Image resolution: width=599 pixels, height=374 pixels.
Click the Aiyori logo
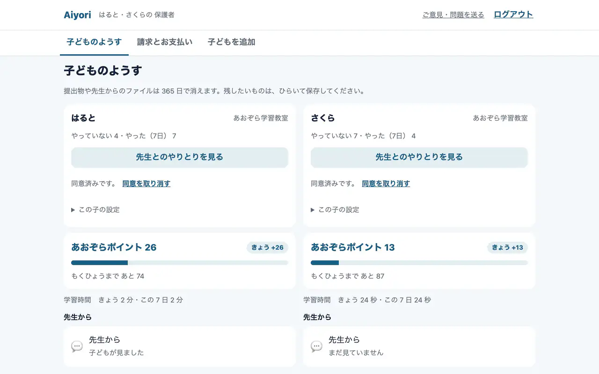pos(77,14)
